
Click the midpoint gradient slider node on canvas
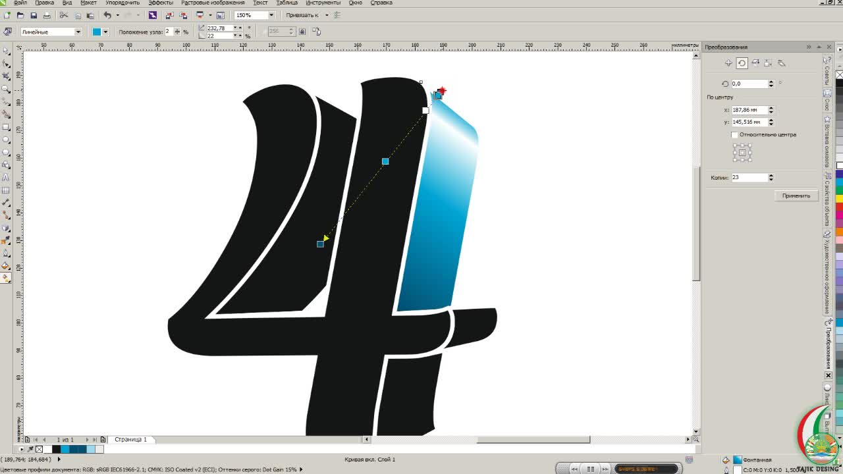click(385, 161)
